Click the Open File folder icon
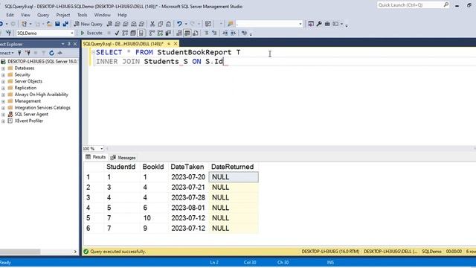 (x=49, y=24)
